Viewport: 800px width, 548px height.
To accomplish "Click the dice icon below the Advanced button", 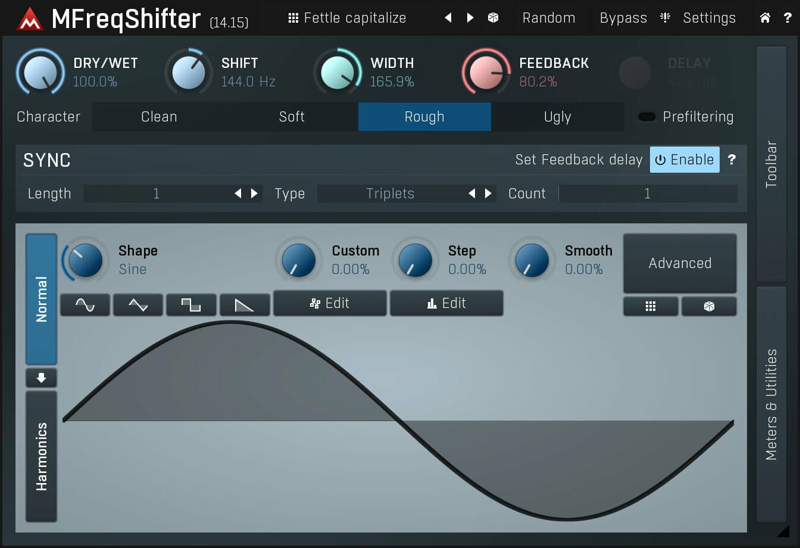I will 709,306.
